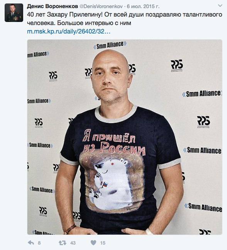Follow the m.msk.kp.ru/daily link

(69, 32)
